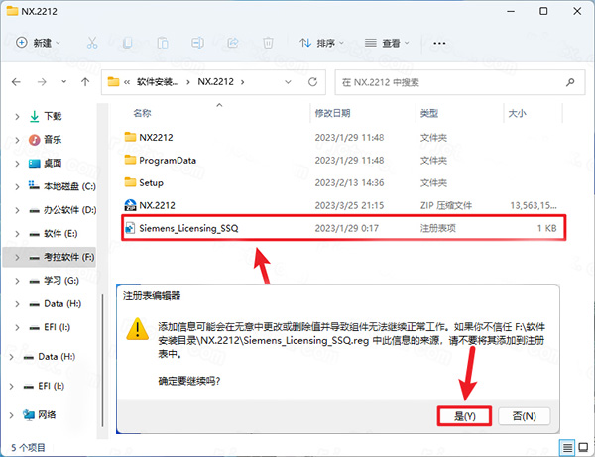Click the ZIP 压缩文件 type cell

446,205
